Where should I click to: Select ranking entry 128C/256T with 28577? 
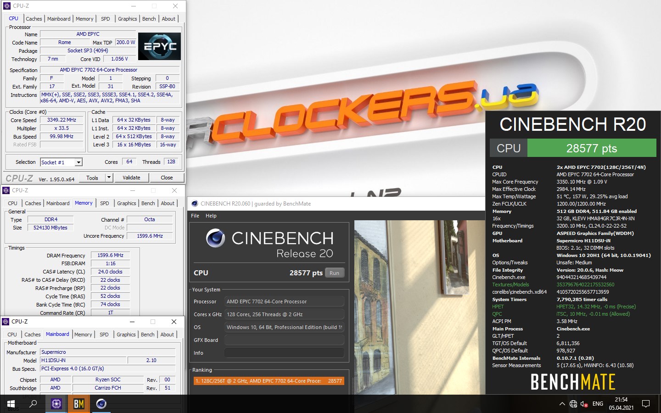click(x=269, y=381)
